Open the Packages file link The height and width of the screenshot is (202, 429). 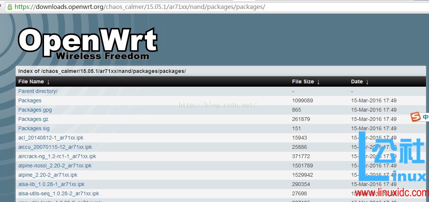[30, 100]
